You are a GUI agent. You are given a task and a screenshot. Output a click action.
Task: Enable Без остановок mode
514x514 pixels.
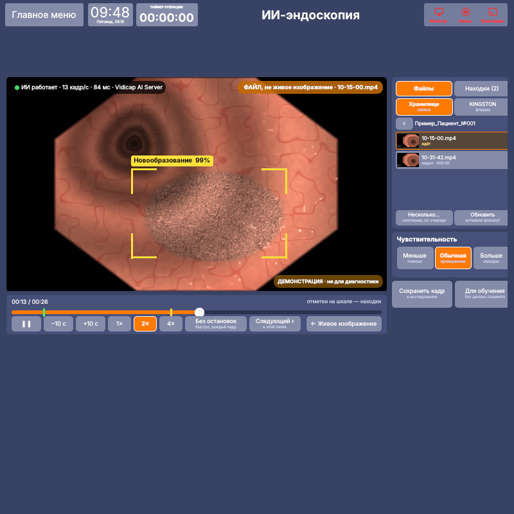216,324
